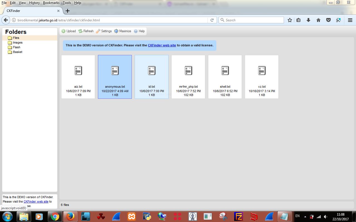Viewport: 356px width, 222px height.
Task: Click the anonymous.txt date 10/22/2017 4:09 AM
Action: 115,91
